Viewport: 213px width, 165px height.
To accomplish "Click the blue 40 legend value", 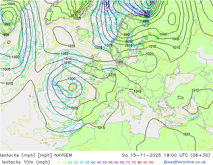I will 93,162.
